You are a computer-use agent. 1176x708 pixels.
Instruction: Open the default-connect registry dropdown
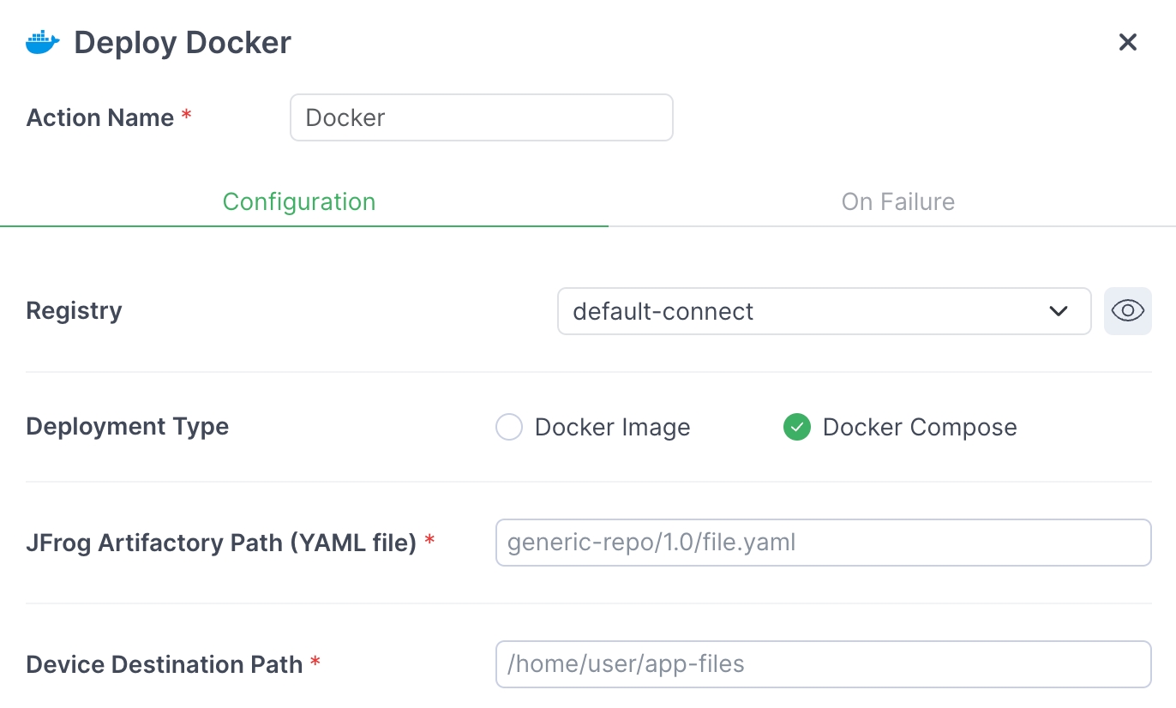(806, 311)
